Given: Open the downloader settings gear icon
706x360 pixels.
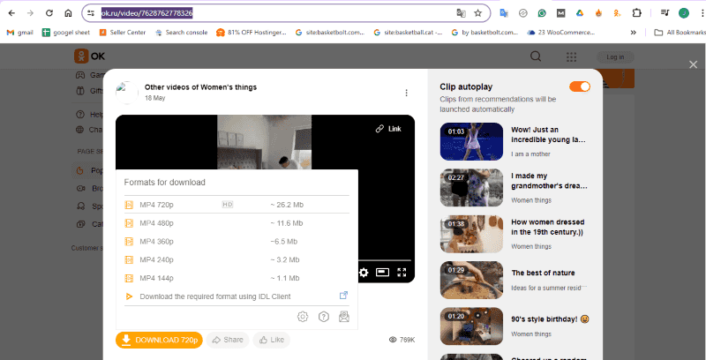Looking at the screenshot, I should coord(303,317).
